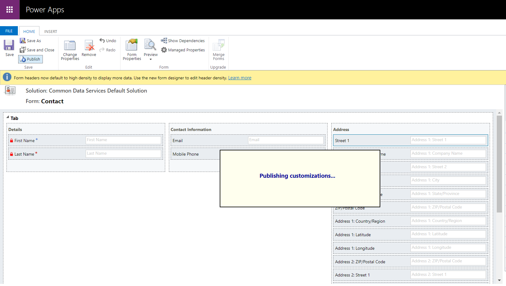Click the Last Name lock icon
The image size is (506, 286).
point(11,154)
